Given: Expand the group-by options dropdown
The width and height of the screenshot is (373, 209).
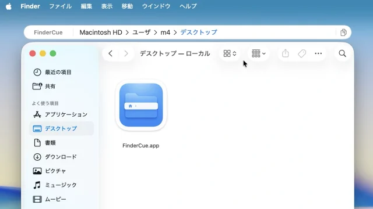Looking at the screenshot, I should 259,53.
